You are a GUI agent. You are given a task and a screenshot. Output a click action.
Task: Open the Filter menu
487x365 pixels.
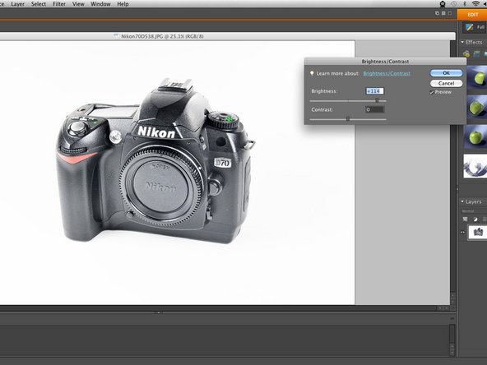[x=59, y=4]
